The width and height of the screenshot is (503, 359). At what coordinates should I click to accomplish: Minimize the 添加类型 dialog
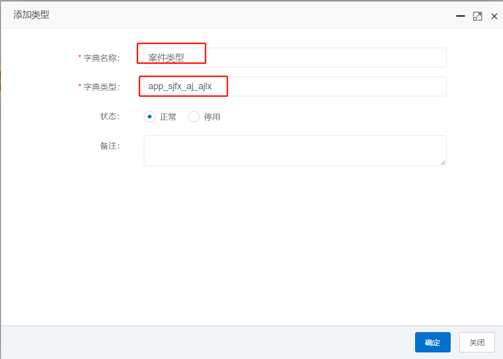coord(460,16)
